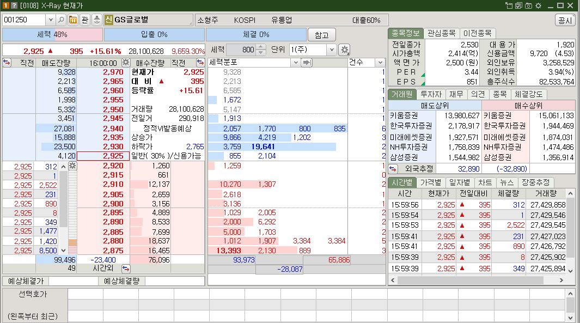This screenshot has height=323, width=580.
Task: Click the 2,970 ask price cell
Action: (103, 72)
